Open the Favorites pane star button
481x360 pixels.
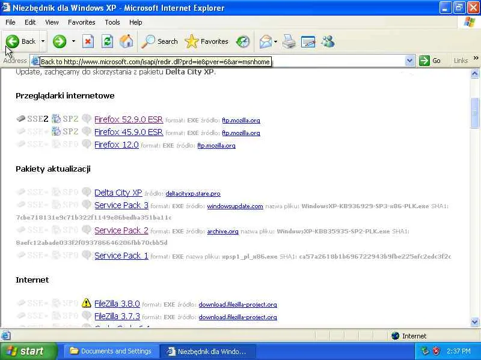pos(206,41)
